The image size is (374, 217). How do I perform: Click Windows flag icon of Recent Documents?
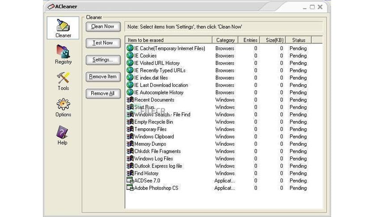(130, 100)
